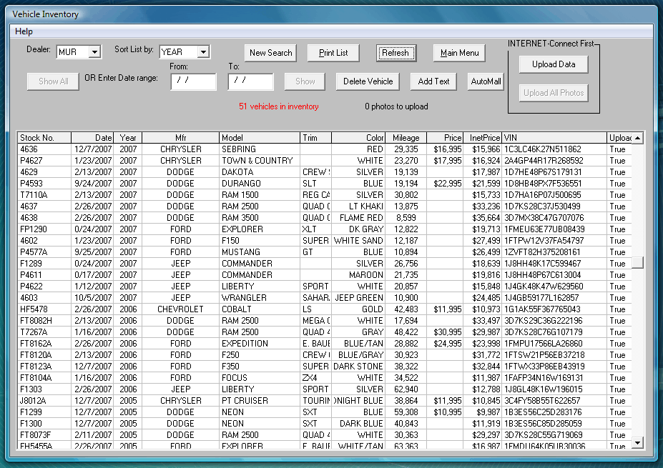663x468 pixels.
Task: Click the Trim column header
Action: (315, 138)
